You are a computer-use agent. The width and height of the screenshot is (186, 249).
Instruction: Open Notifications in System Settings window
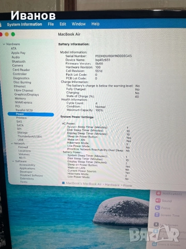pos(169,193)
